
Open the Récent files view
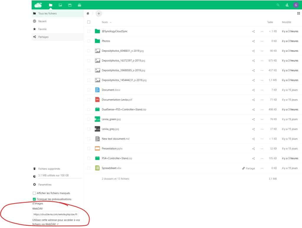coord(42,21)
